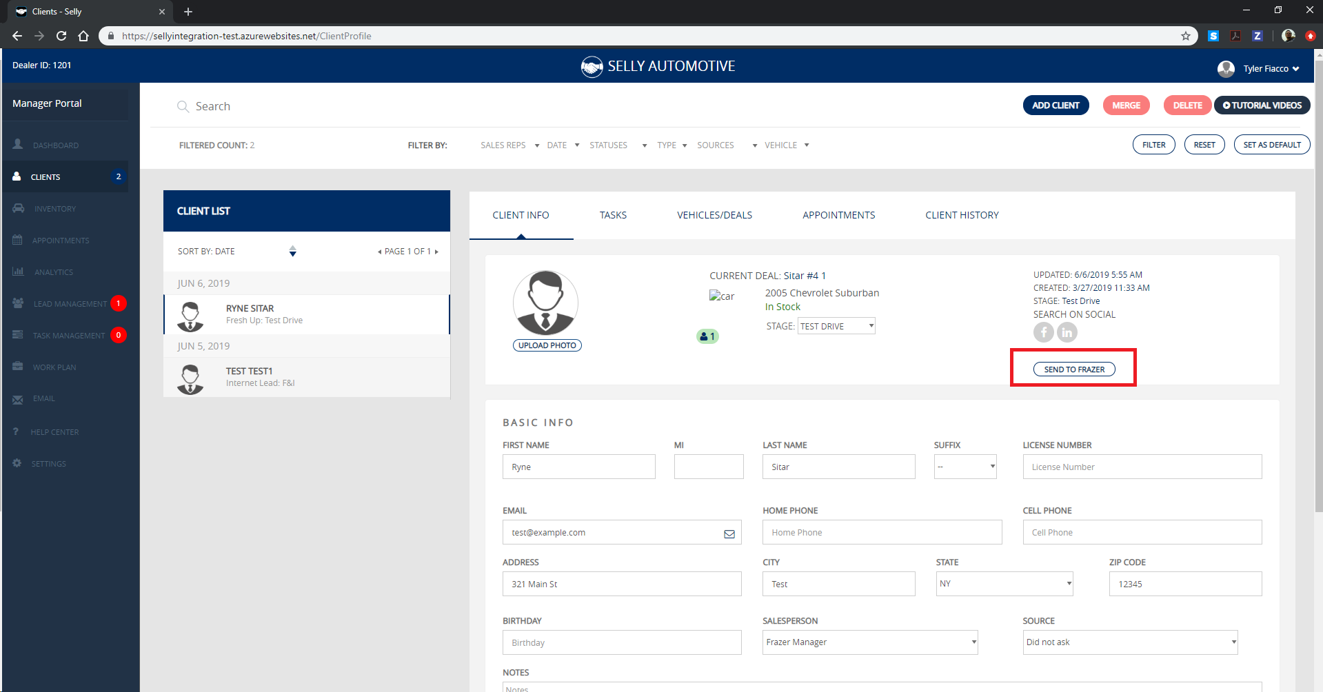
Task: Click First Name input field
Action: click(x=578, y=467)
